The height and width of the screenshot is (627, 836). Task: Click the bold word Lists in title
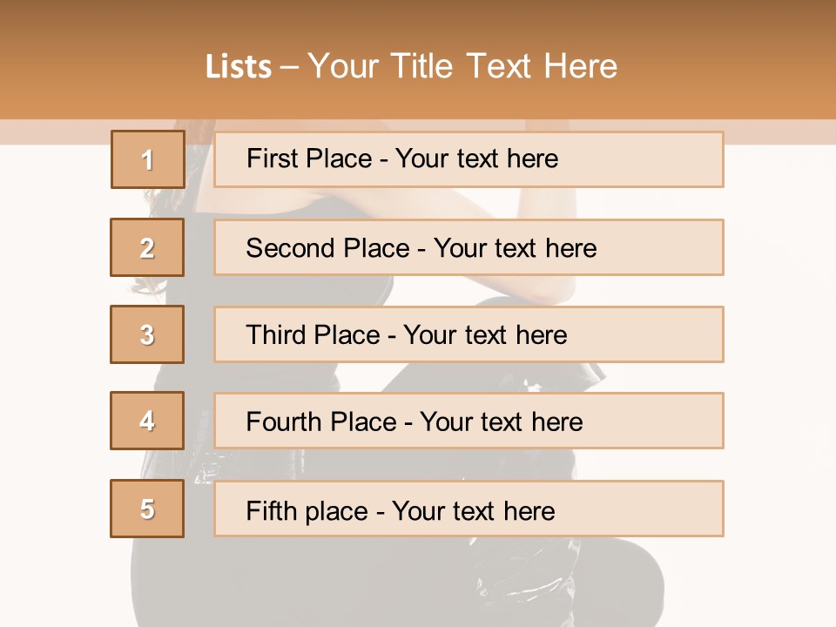point(239,67)
